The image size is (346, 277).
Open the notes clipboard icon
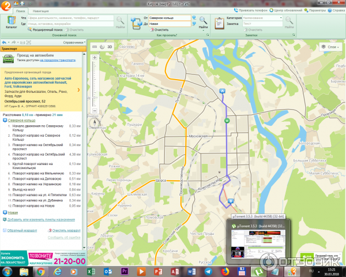pyautogui.click(x=219, y=22)
